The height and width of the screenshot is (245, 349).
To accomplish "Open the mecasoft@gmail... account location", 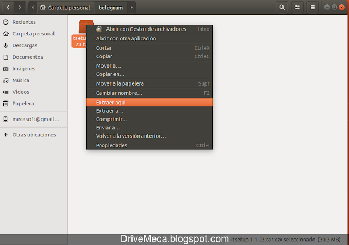I will point(34,119).
